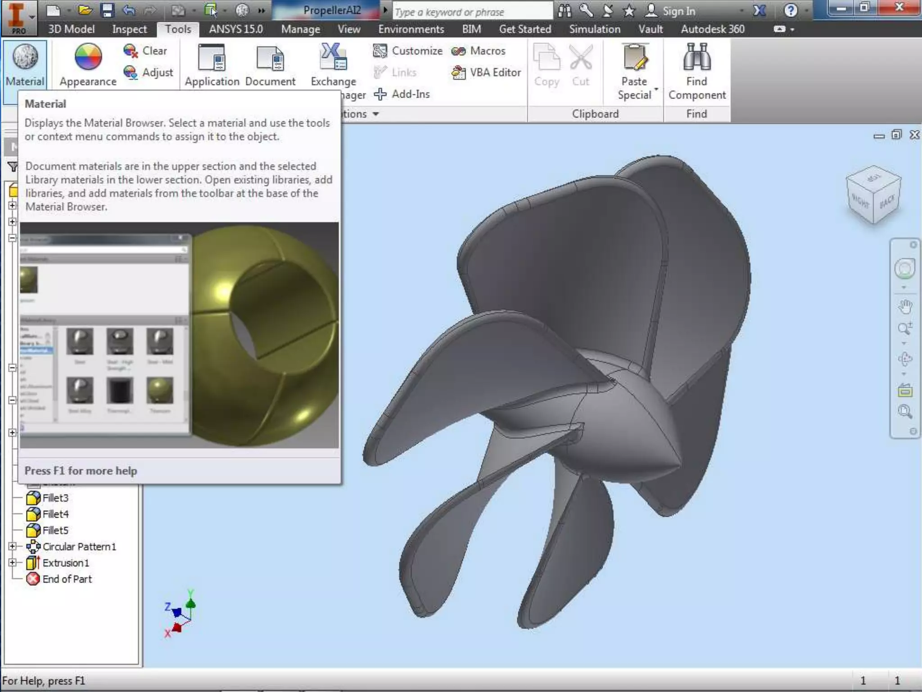Open the Save icon in quick access toolbar
This screenshot has height=692, width=922.
(107, 10)
